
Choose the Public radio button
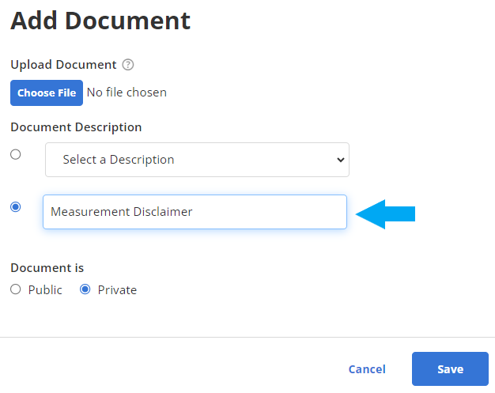pos(16,289)
